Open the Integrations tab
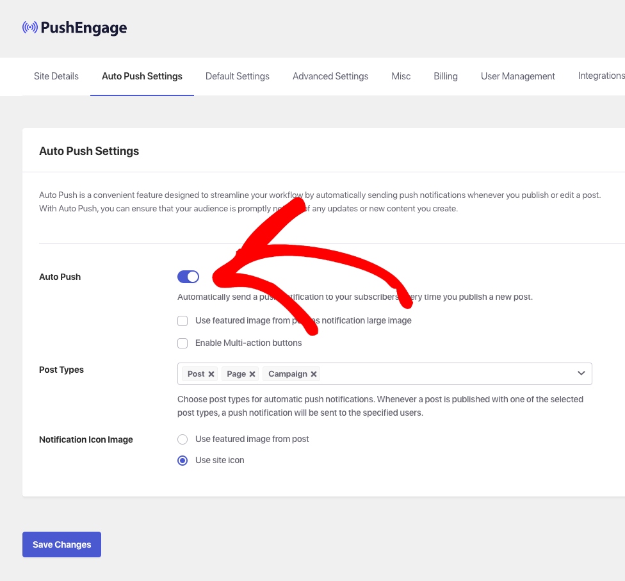The image size is (625, 581). coord(601,76)
